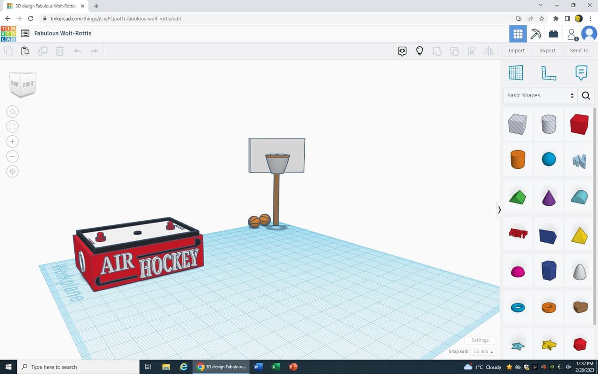Select the teal Round Roof shape
The height and width of the screenshot is (374, 598).
(x=579, y=197)
